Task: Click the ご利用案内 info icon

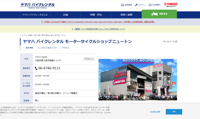Action: (150, 5)
